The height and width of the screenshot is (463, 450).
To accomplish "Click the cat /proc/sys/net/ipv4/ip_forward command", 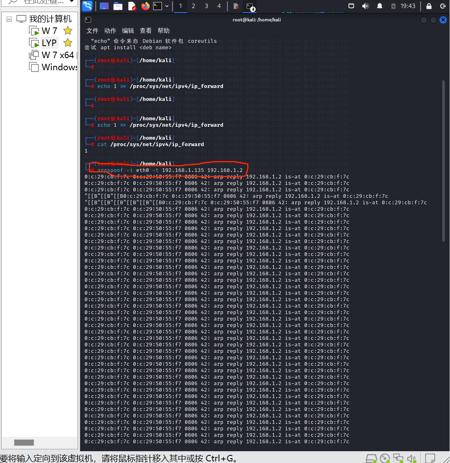I will pyautogui.click(x=151, y=145).
